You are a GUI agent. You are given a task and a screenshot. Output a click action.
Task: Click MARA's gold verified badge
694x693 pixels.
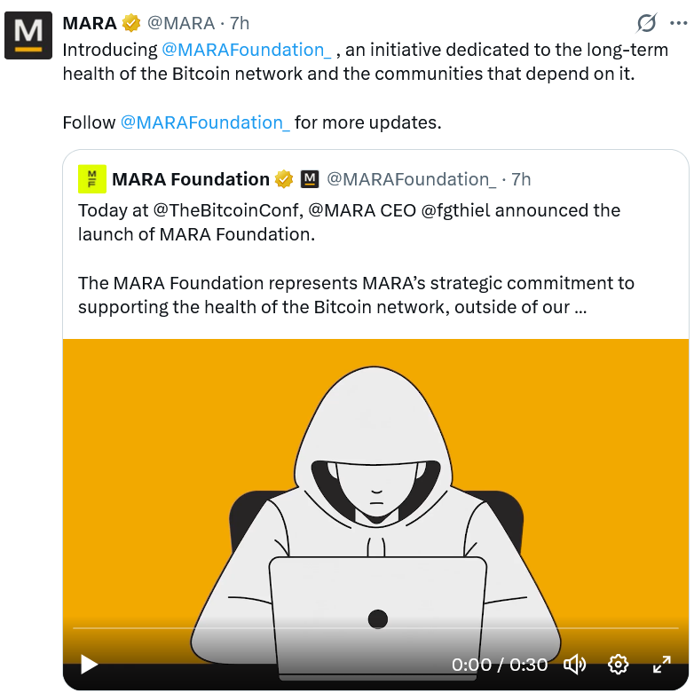point(131,23)
